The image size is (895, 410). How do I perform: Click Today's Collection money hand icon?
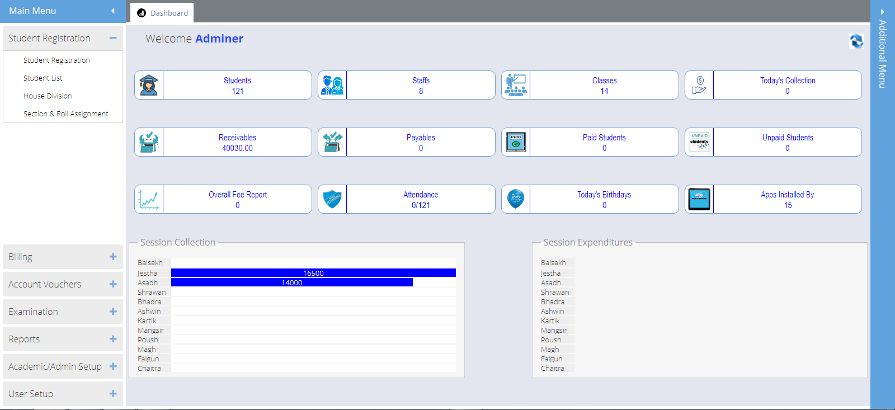[x=699, y=85]
